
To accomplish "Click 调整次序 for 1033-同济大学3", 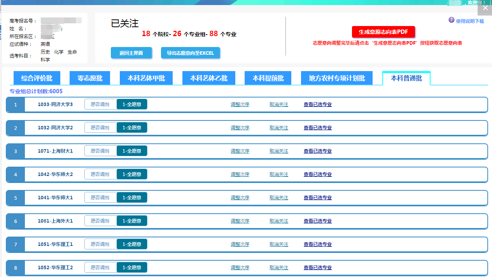I will point(240,105).
